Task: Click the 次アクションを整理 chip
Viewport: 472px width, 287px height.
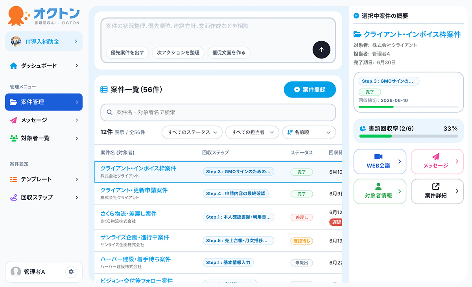Action: tap(178, 53)
